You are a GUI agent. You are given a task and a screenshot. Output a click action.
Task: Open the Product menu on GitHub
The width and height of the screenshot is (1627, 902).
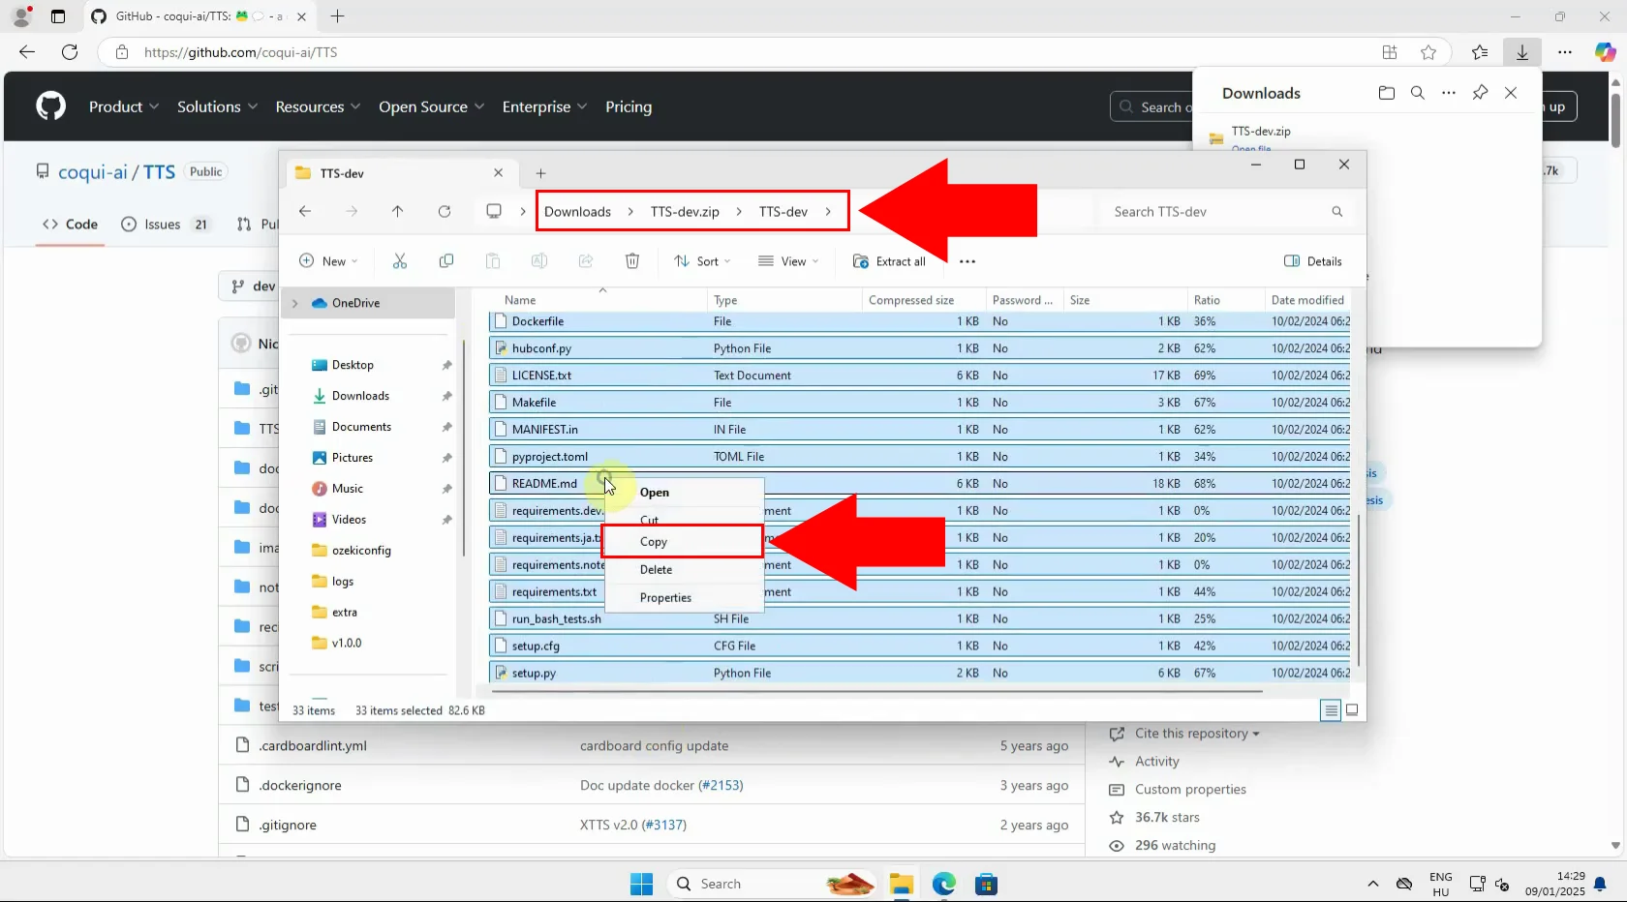124,106
